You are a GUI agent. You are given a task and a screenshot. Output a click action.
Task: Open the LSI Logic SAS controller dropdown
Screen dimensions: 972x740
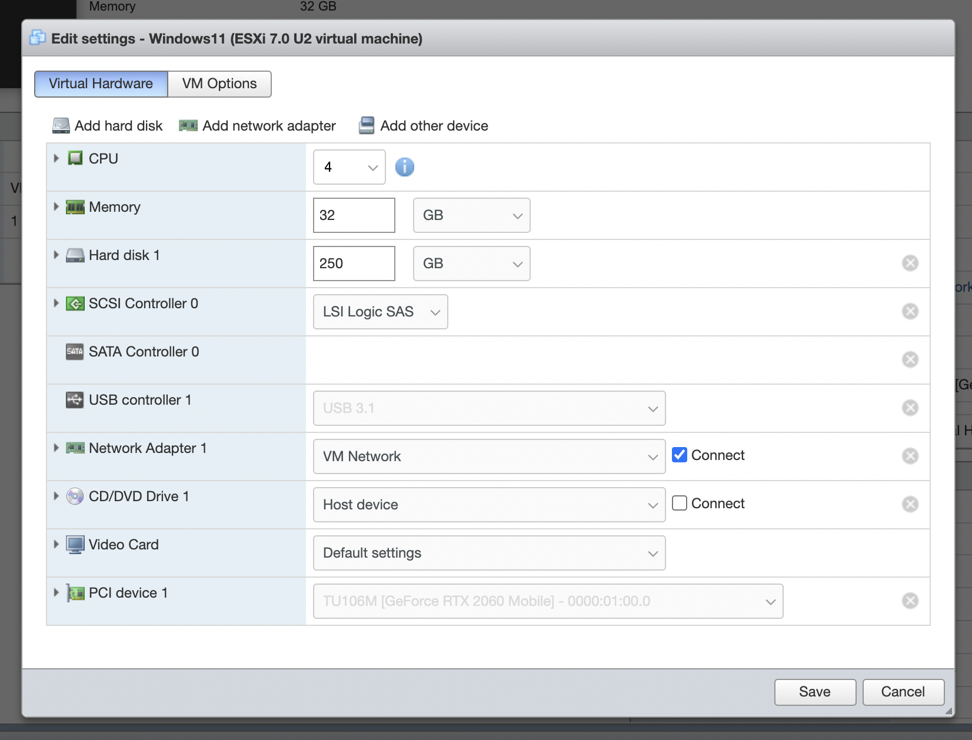[x=380, y=312]
